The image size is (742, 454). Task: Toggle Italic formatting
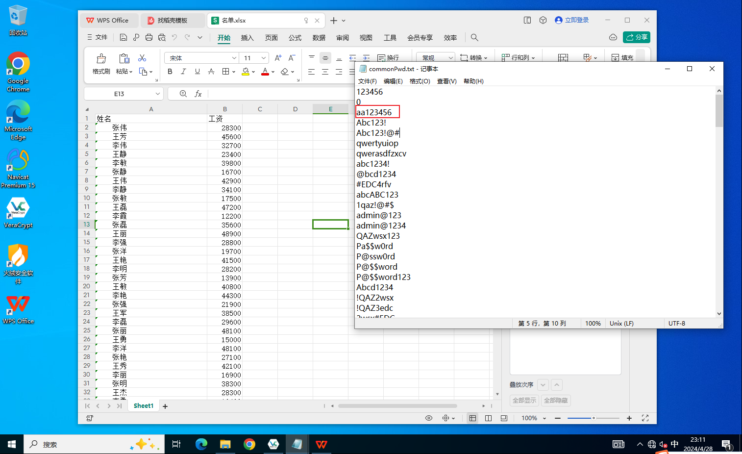coord(183,72)
